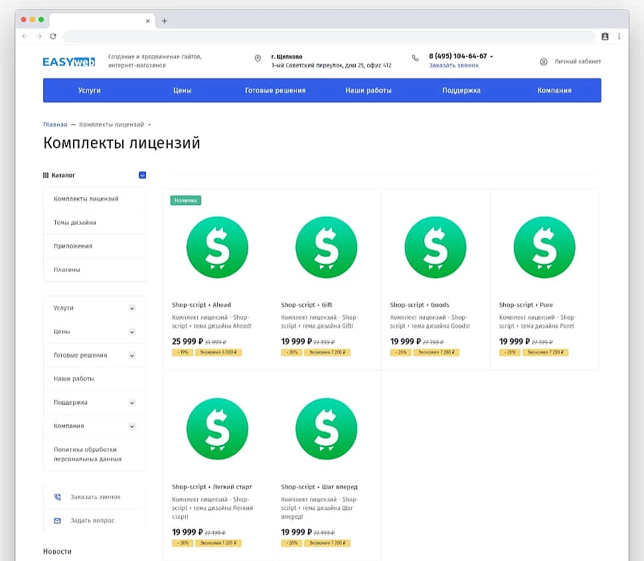The height and width of the screenshot is (561, 644).
Task: Select the location pin icon near the address
Action: point(258,58)
